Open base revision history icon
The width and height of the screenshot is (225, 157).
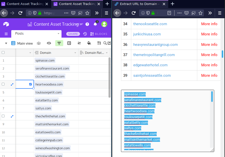[x=85, y=34]
